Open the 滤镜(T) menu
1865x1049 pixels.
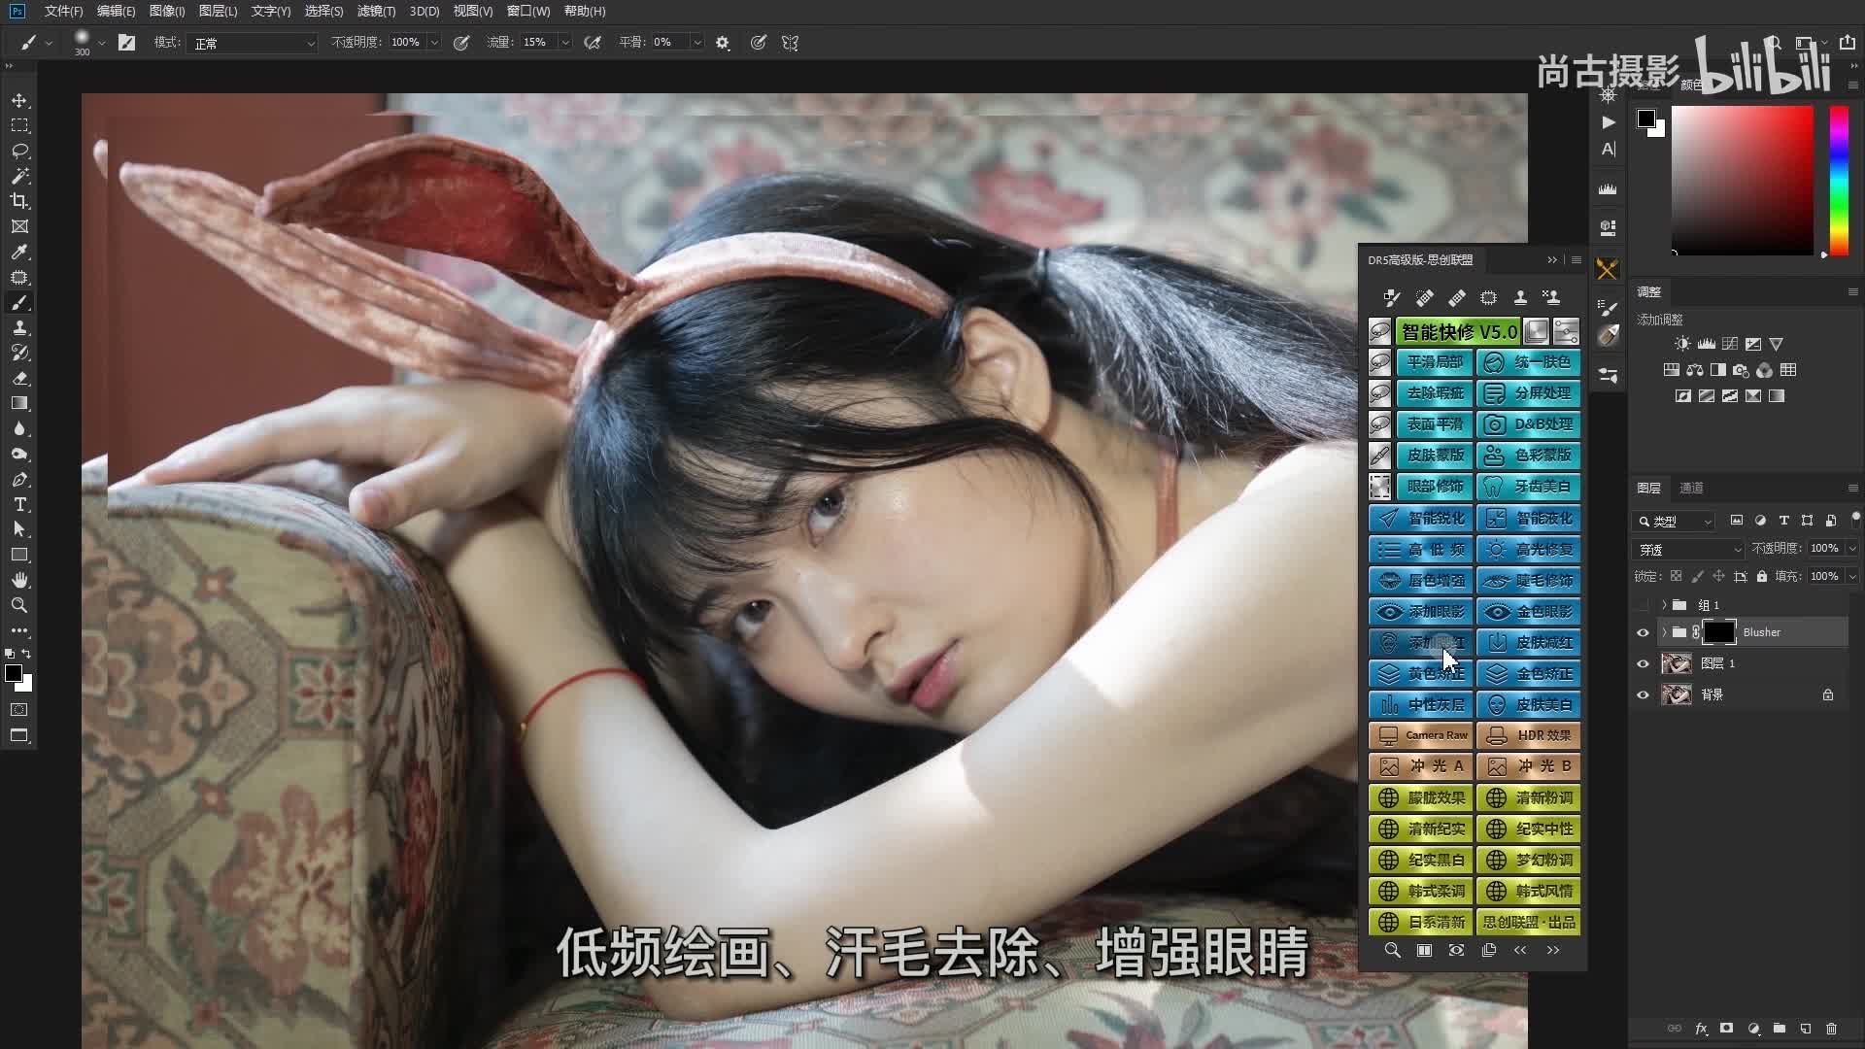(x=376, y=11)
